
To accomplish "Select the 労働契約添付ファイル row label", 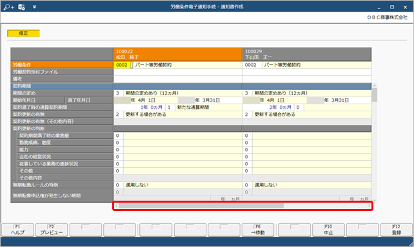I will [62, 72].
